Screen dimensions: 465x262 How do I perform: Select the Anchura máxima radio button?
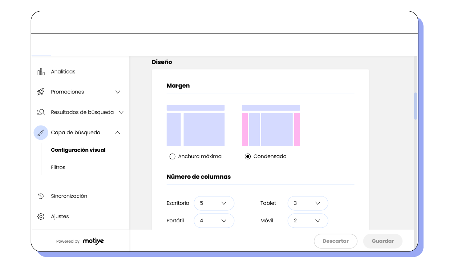pyautogui.click(x=172, y=156)
